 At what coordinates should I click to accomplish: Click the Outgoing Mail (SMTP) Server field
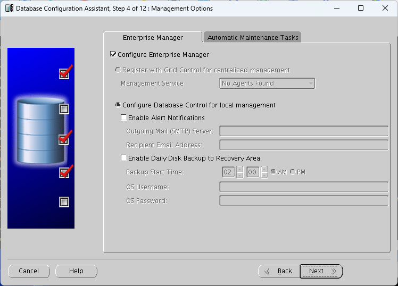click(x=304, y=131)
